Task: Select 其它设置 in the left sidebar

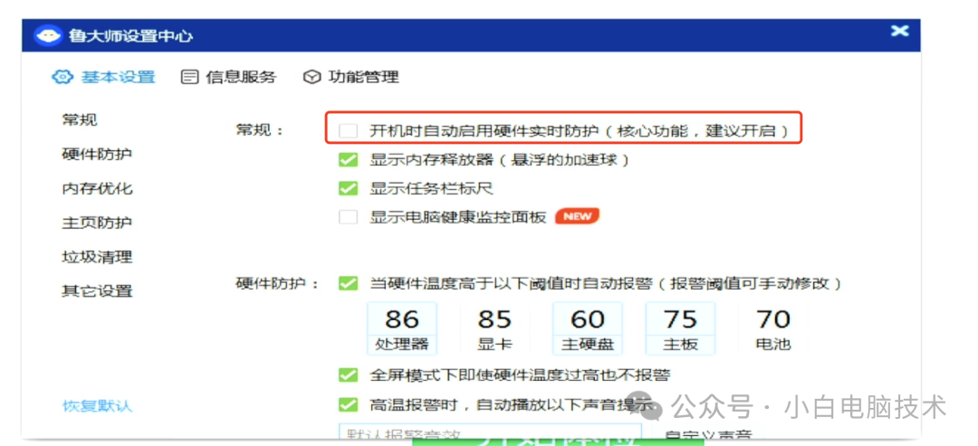Action: (97, 291)
